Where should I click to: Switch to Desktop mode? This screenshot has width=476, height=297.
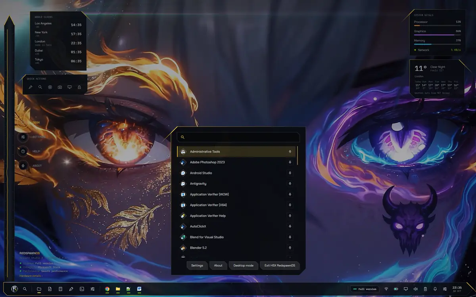[x=244, y=265]
